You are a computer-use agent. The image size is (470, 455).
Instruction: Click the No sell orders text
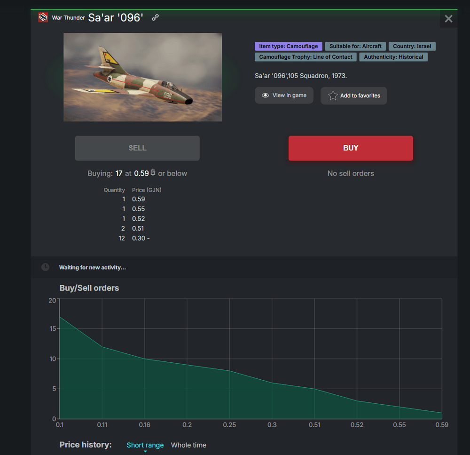[351, 174]
